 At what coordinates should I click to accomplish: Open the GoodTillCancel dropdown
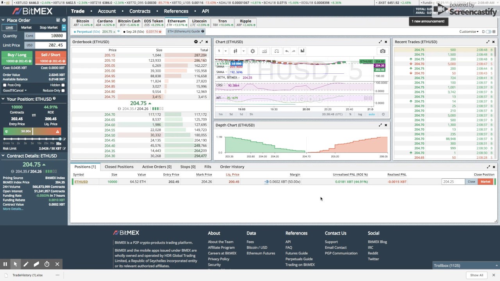coord(15,91)
